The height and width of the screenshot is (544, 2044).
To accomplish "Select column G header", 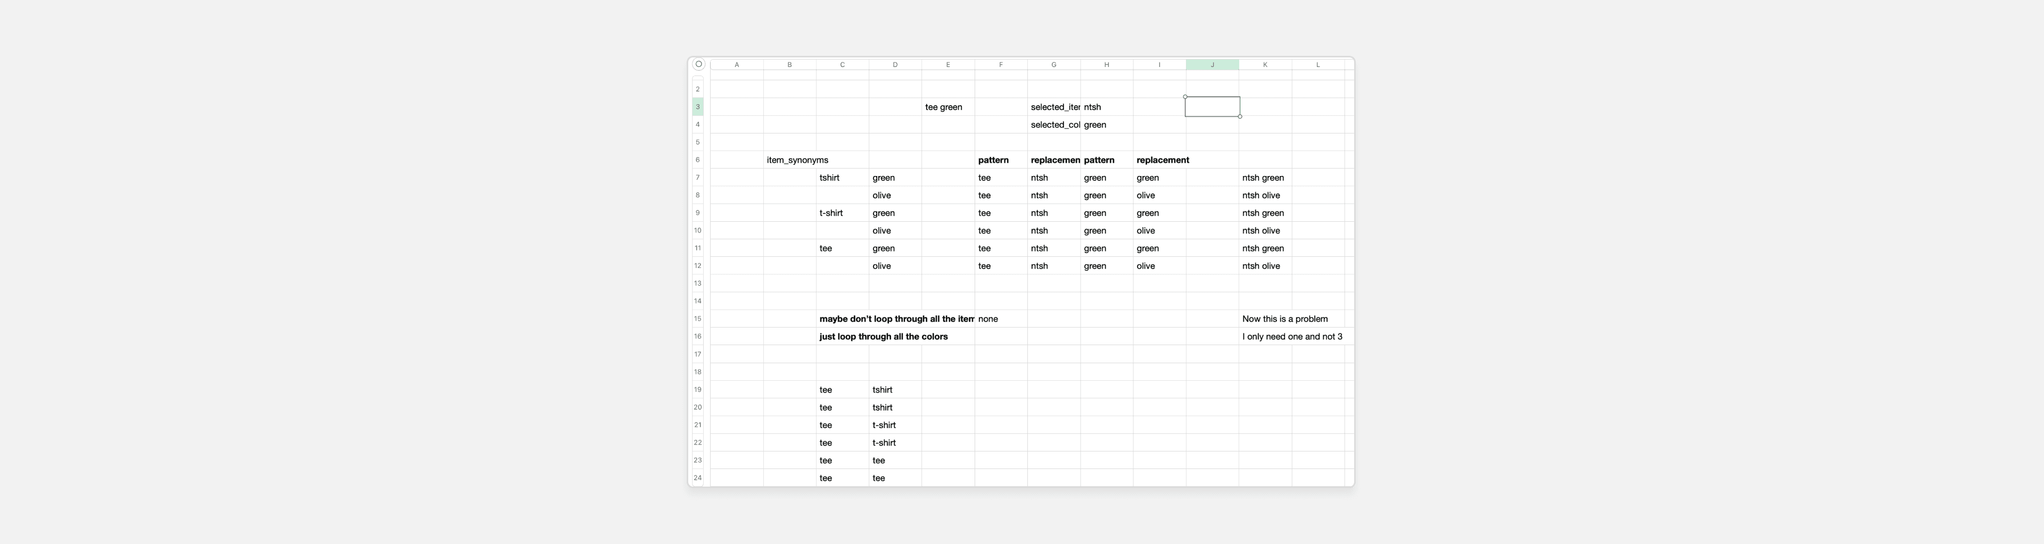I will click(1054, 65).
